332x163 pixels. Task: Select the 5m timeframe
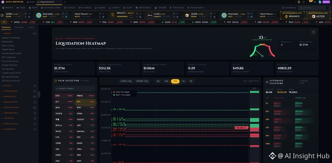158,81
